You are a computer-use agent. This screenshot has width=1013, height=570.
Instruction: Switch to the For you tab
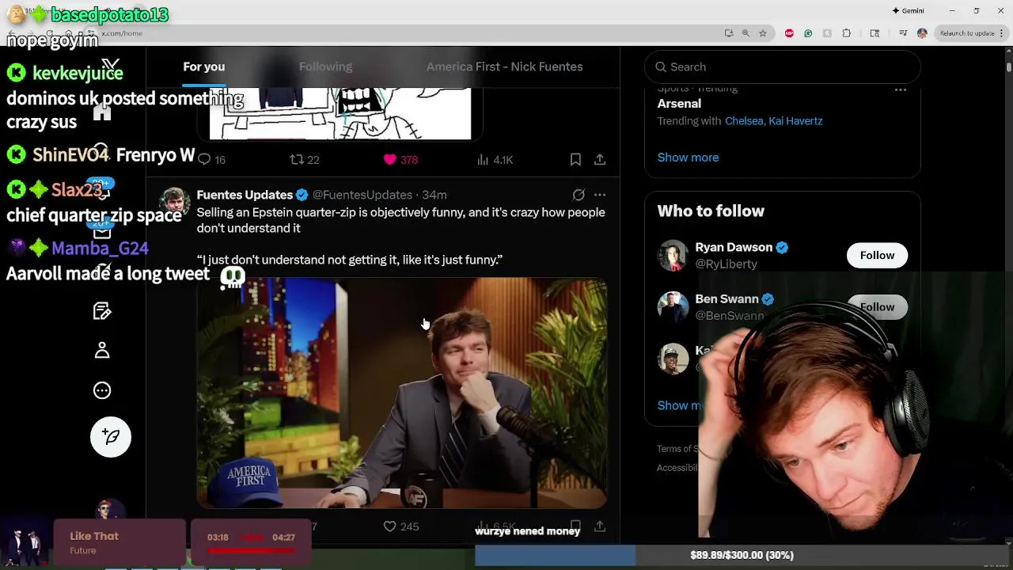(204, 66)
